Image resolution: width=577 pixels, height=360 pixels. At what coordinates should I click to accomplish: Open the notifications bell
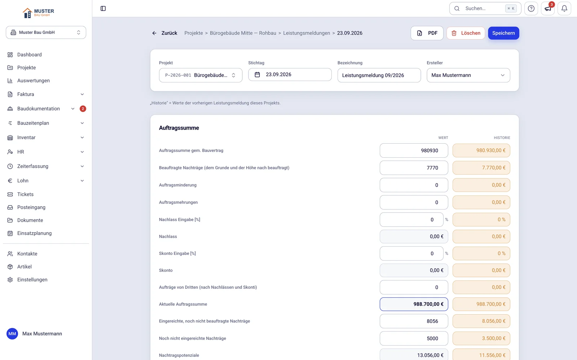point(564,9)
